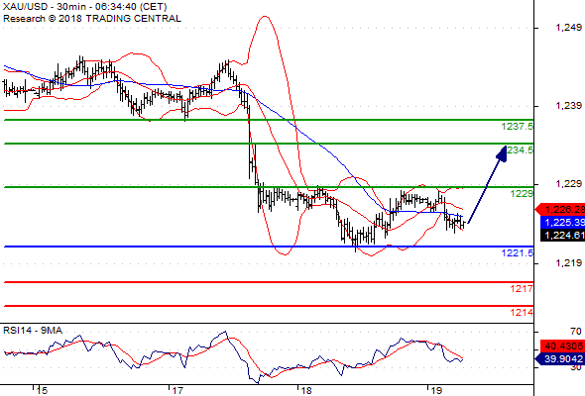Click the black 1,224.61 price tag
Viewport: 585px width, 396px height.
coord(562,236)
